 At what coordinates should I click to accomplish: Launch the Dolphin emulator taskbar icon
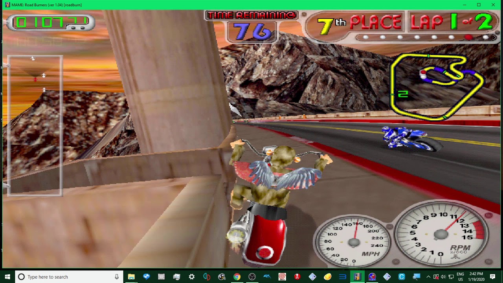coord(267,277)
